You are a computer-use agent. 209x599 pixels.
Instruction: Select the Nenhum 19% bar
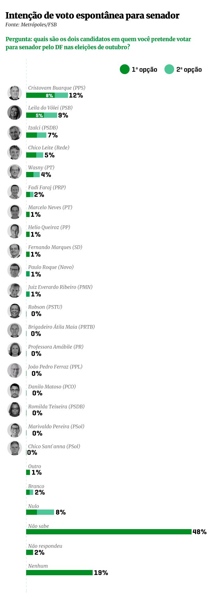click(59, 573)
